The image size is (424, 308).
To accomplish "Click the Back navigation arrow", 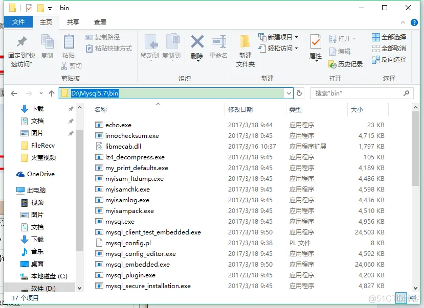I will pyautogui.click(x=14, y=93).
